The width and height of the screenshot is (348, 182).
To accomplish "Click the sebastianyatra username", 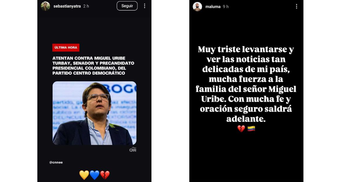I will click(x=67, y=6).
